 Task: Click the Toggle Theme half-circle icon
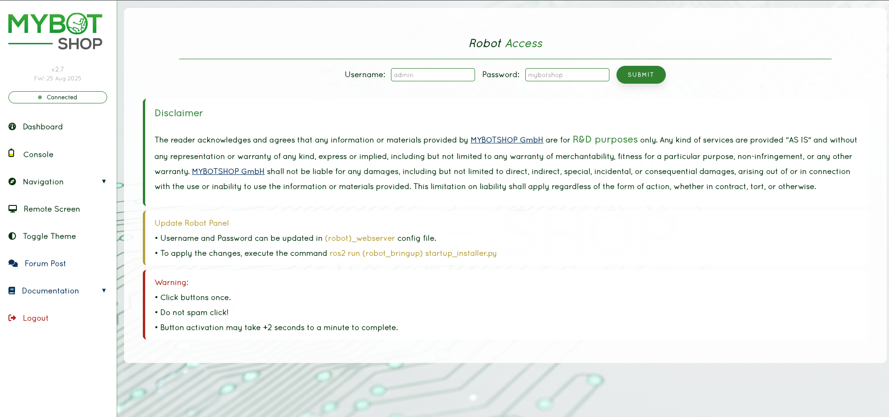coord(12,236)
